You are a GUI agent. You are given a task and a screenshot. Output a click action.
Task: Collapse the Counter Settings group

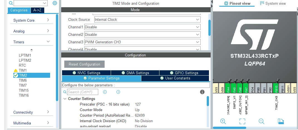pos(65,99)
